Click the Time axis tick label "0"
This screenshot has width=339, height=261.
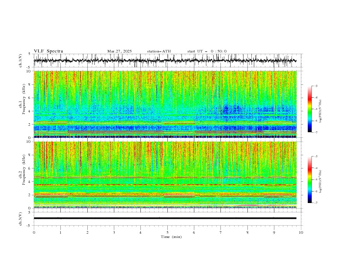click(x=34, y=232)
